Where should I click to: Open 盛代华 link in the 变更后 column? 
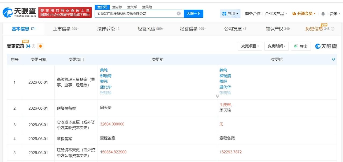click(x=225, y=87)
